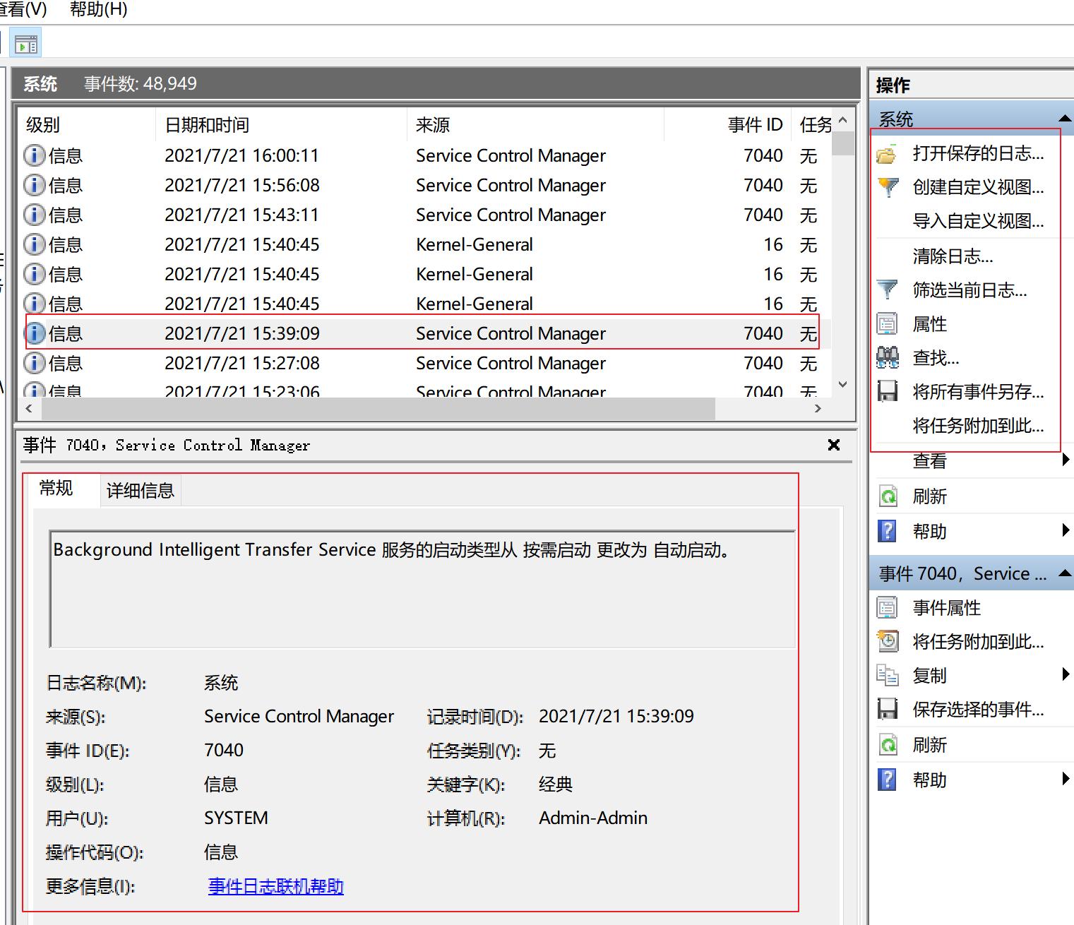Click 将所有事件另存... action
The width and height of the screenshot is (1074, 925).
(978, 391)
